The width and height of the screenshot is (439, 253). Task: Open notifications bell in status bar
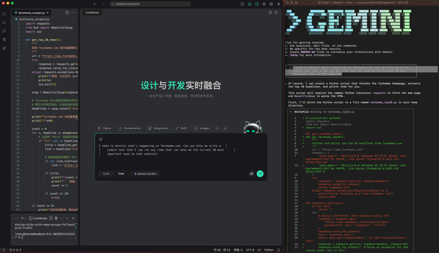click(x=278, y=250)
